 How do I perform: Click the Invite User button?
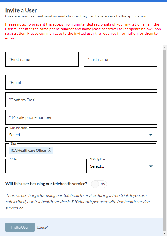20,227
